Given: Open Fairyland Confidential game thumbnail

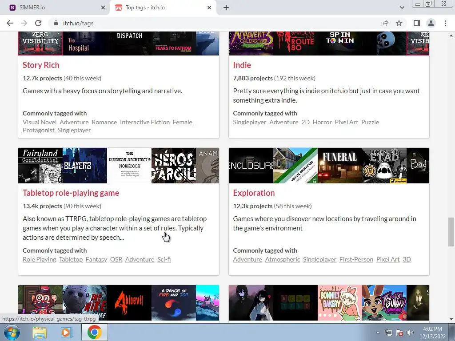Looking at the screenshot, I should coord(40,166).
